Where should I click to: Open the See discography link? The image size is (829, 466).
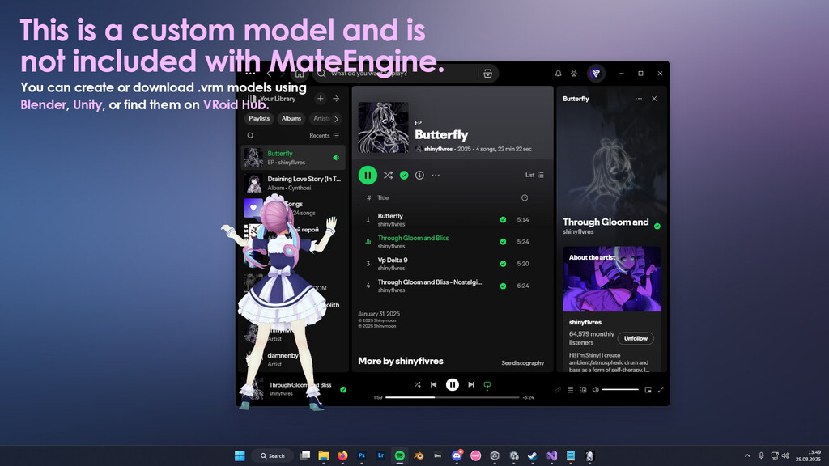(x=522, y=363)
